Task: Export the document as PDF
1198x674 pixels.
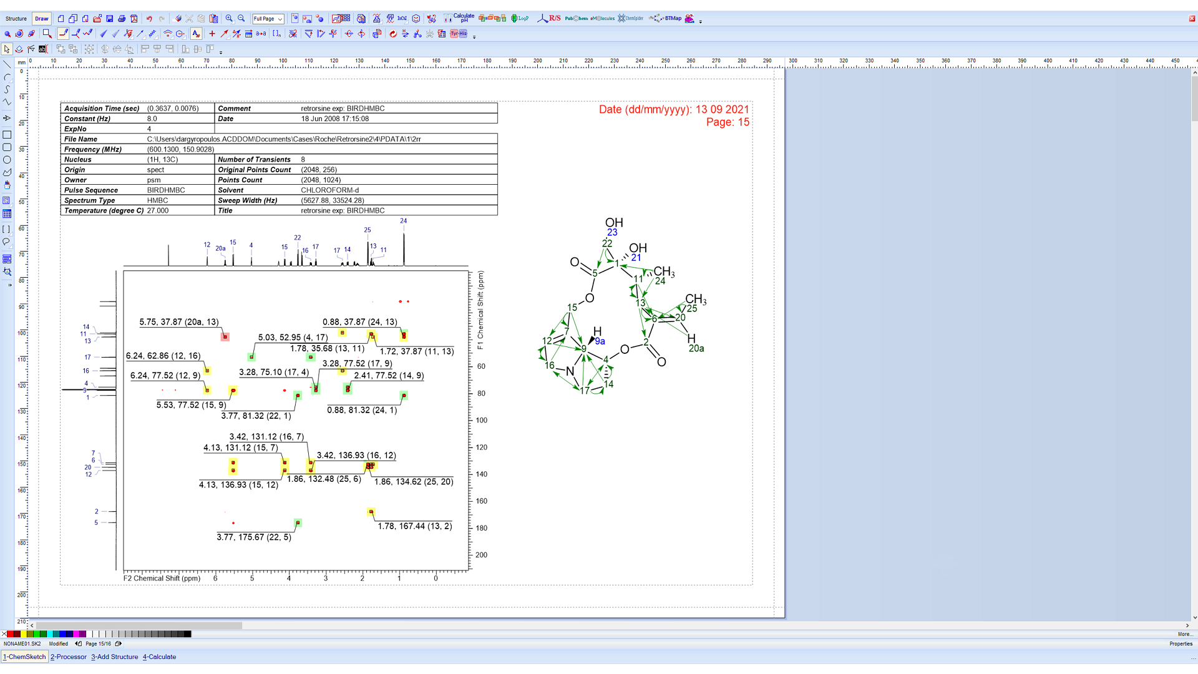Action: coord(134,19)
